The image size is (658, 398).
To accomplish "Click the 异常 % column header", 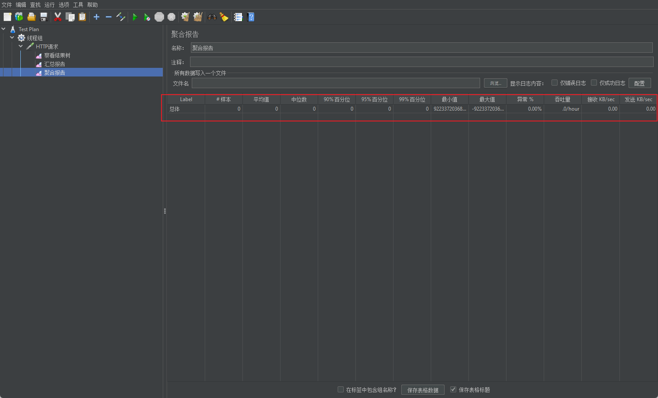I will (525, 99).
